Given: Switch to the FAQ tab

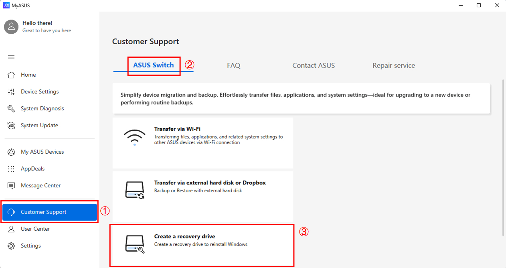Looking at the screenshot, I should 233,65.
